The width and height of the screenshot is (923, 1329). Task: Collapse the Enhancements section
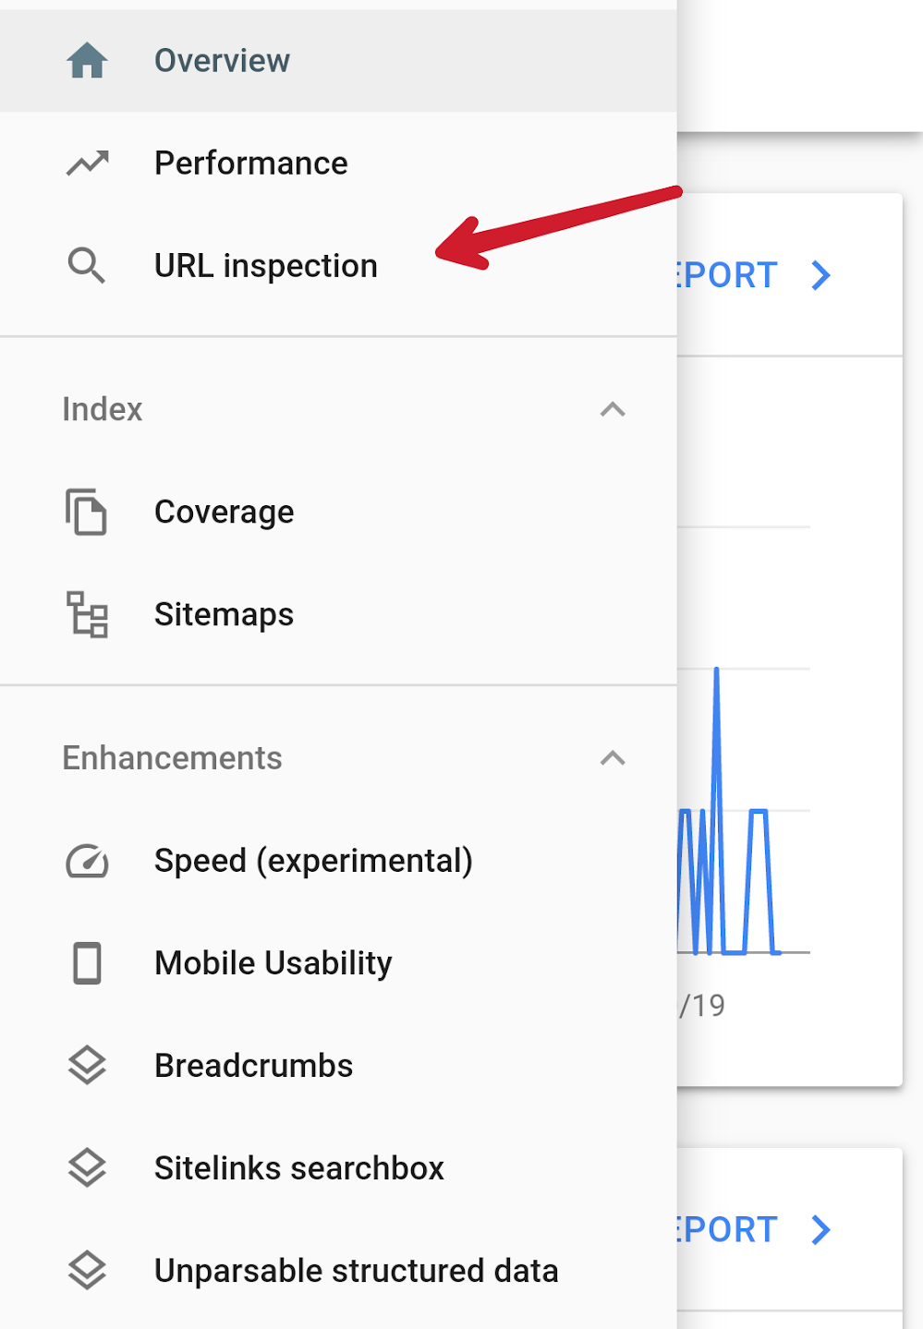[613, 758]
